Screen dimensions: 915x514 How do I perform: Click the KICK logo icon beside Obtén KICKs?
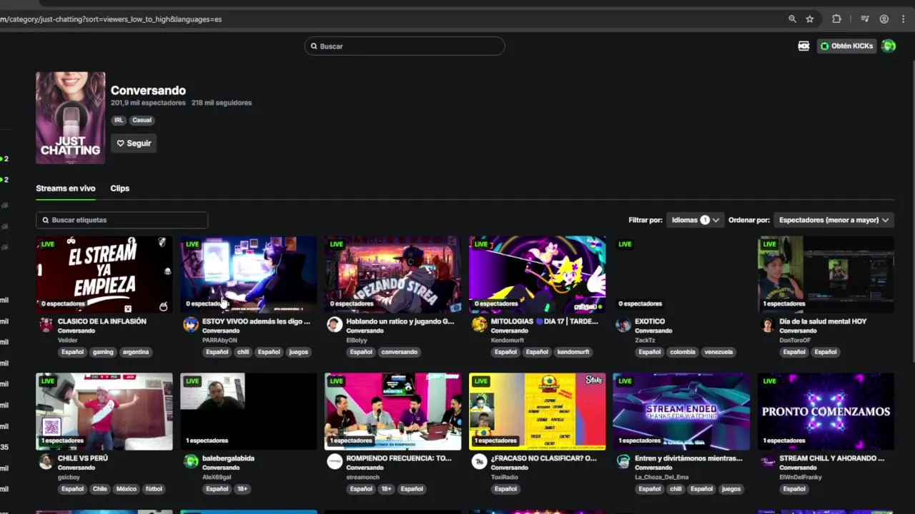803,46
